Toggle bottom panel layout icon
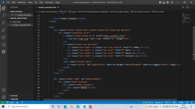The height and width of the screenshot is (109, 195). pyautogui.click(x=164, y=2)
